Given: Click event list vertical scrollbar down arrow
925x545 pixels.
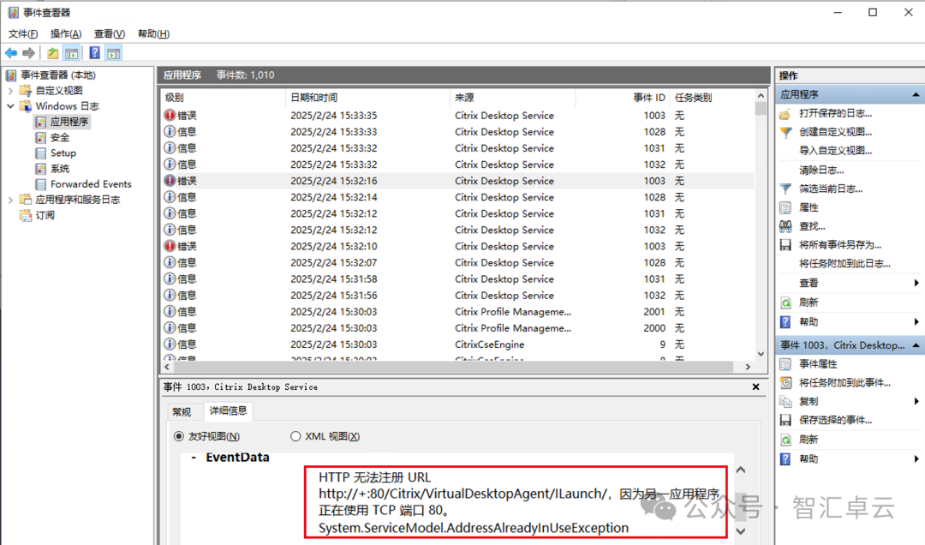Looking at the screenshot, I should pos(761,354).
